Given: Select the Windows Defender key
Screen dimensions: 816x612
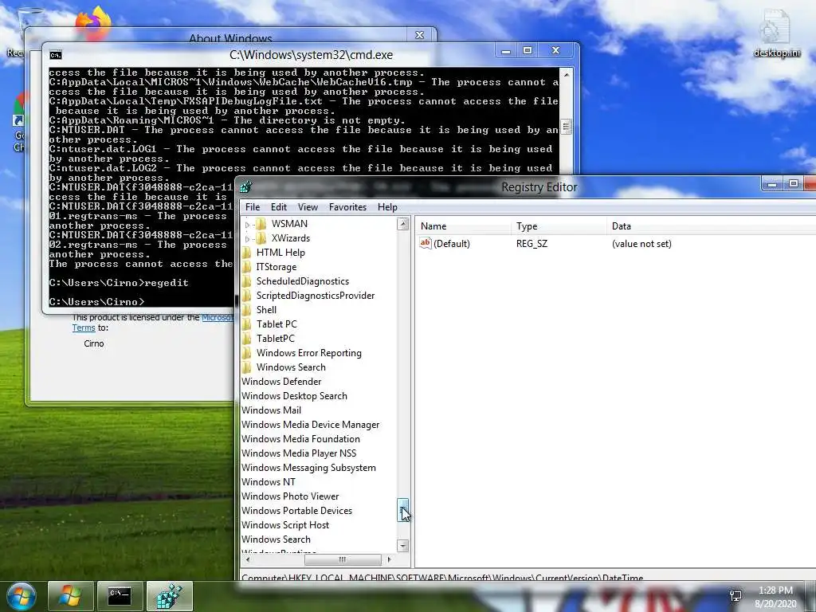Looking at the screenshot, I should click(281, 382).
